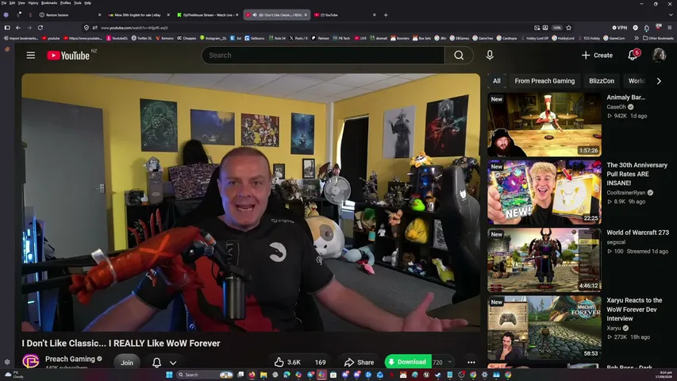Click the magnifying glass search button
The width and height of the screenshot is (677, 381).
[x=459, y=56]
